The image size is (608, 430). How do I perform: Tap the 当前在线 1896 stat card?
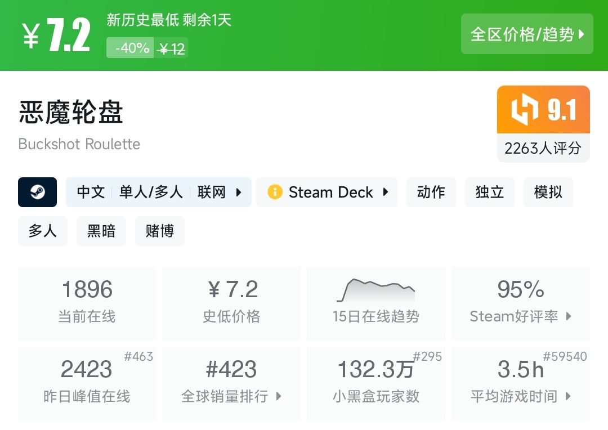pos(87,303)
